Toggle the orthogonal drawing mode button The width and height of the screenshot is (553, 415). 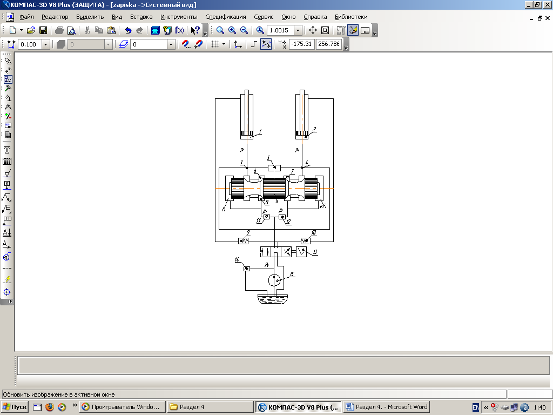click(x=254, y=44)
